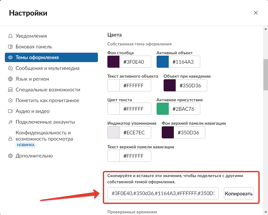Image resolution: width=268 pixels, height=215 pixels.
Task: Click the laptop icon for Специальные возможности
Action: click(10, 90)
